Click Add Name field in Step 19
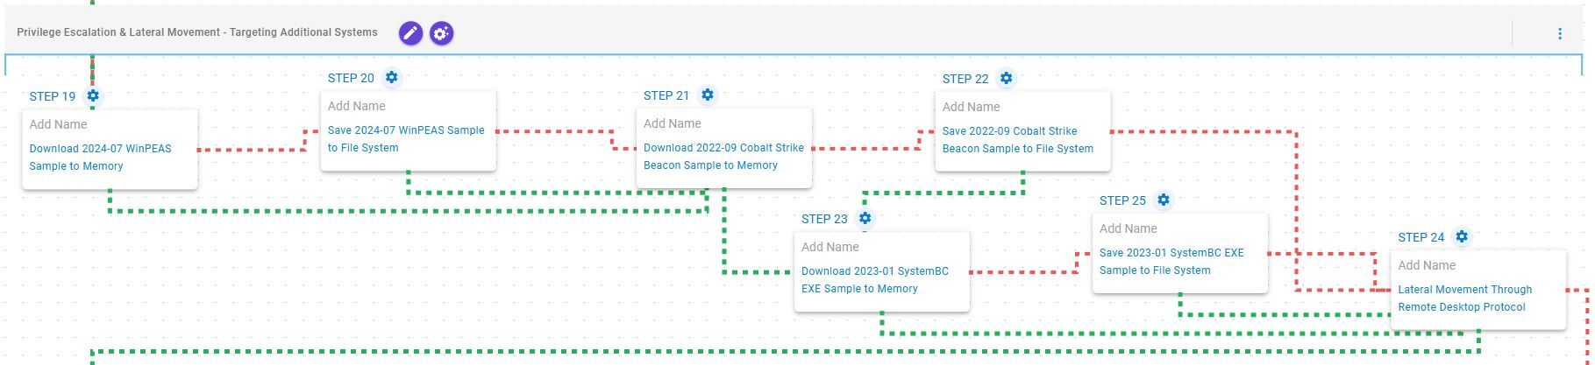 (58, 124)
